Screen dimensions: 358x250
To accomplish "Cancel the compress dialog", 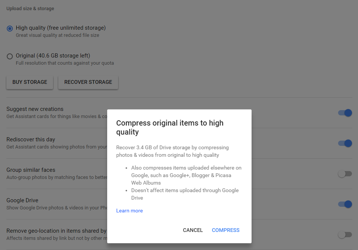I will click(x=193, y=230).
